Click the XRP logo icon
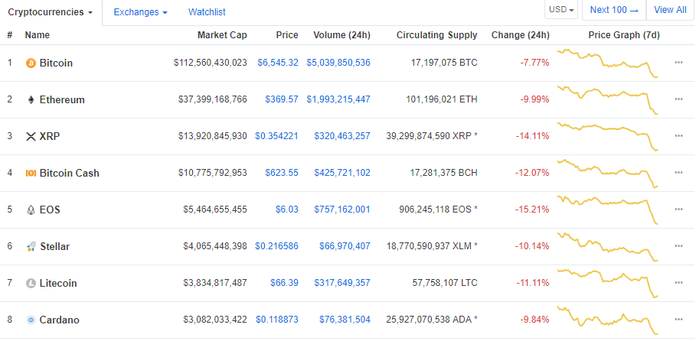696x341 pixels. point(31,137)
